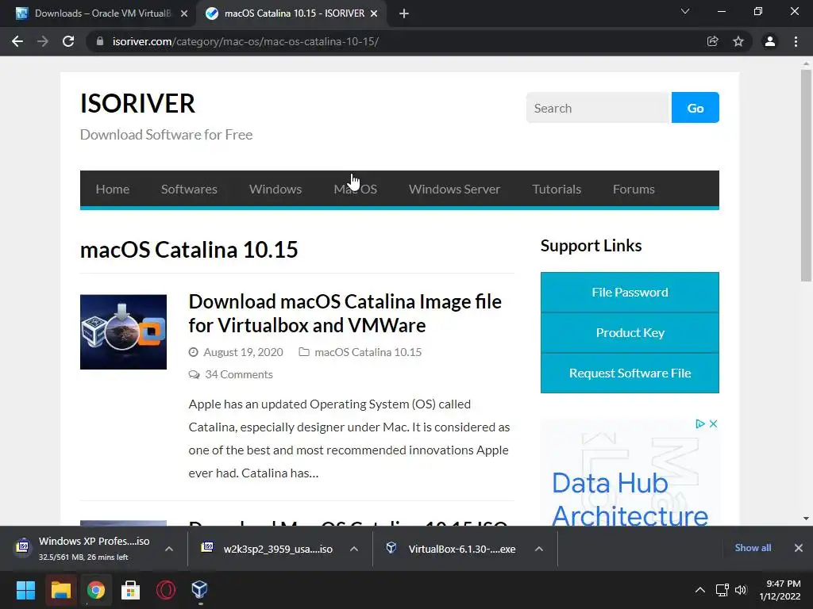
Task: Open the Download macOS Catalina Image file article
Action: 345,313
